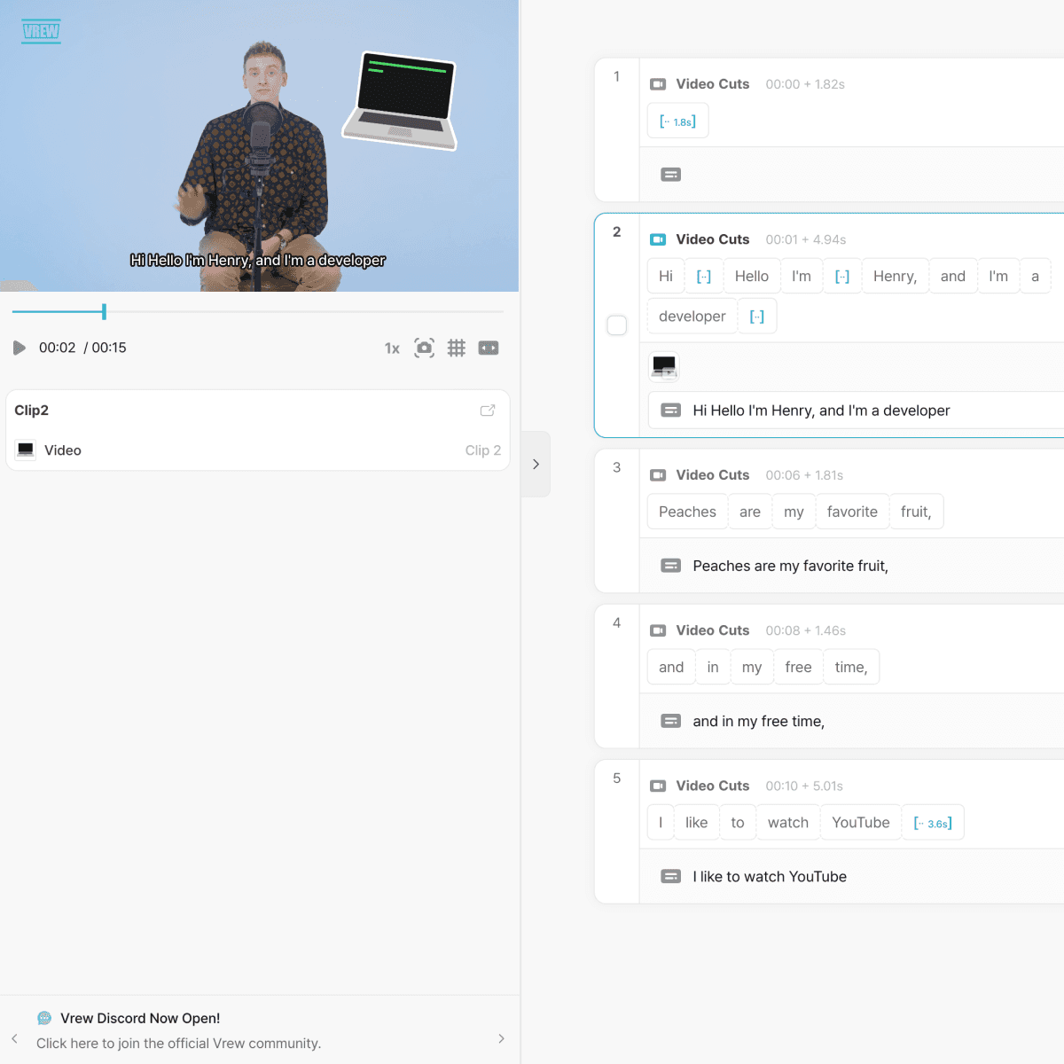Open the Vrew Discord Now Open link
1064x1064 pixels.
coord(140,1018)
